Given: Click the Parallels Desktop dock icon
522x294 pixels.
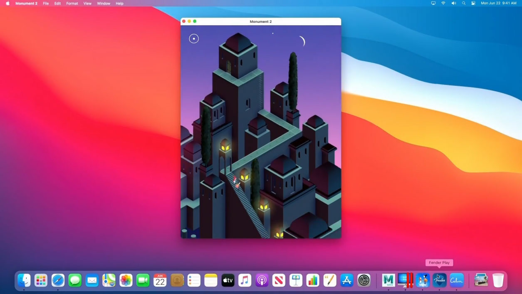Looking at the screenshot, I should (x=405, y=280).
